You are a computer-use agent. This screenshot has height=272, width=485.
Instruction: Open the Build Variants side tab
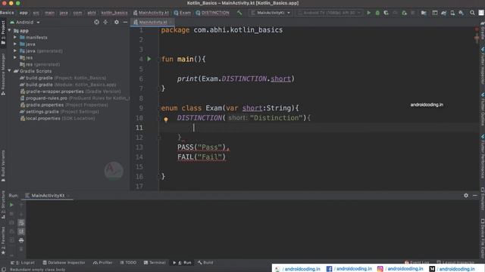3,166
